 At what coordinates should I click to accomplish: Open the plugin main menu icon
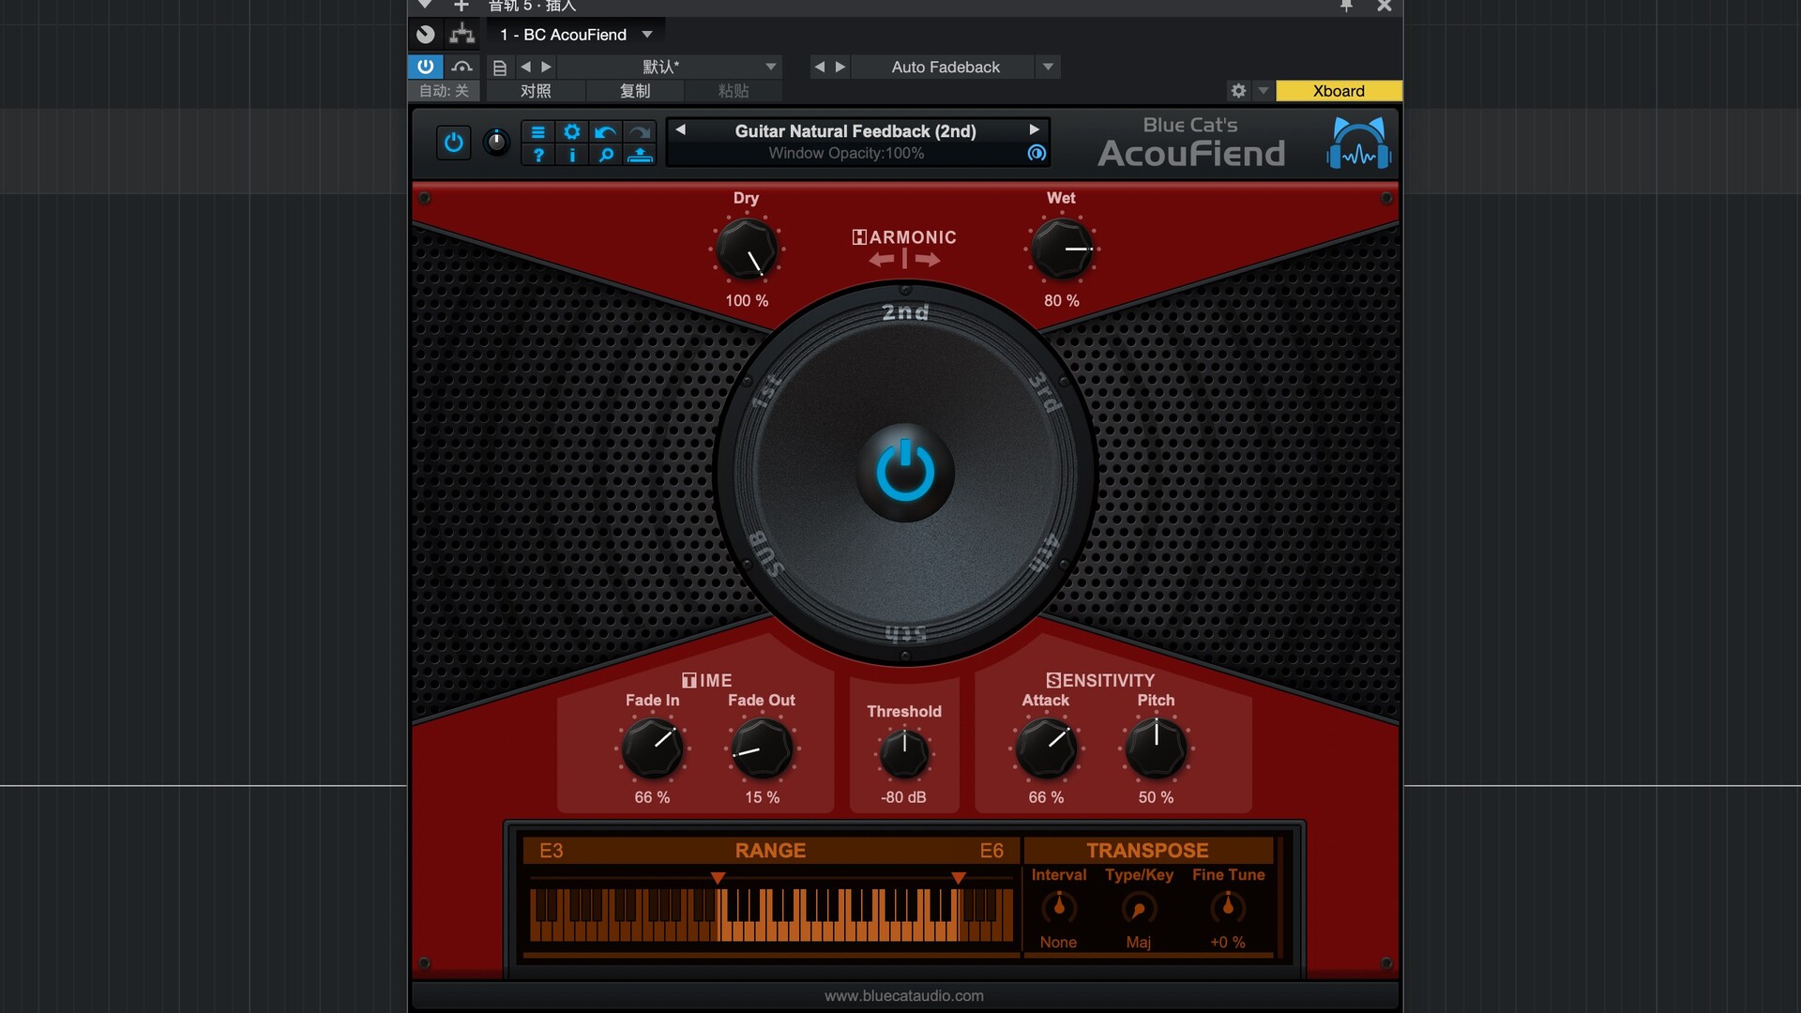[x=537, y=132]
